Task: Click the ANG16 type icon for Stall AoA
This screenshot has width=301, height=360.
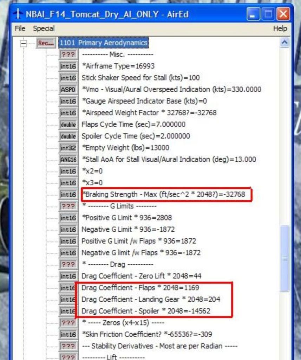Action: 68,160
